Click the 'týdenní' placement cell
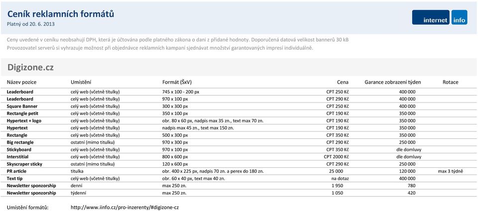This screenshot has width=478, height=211. pyautogui.click(x=79, y=193)
